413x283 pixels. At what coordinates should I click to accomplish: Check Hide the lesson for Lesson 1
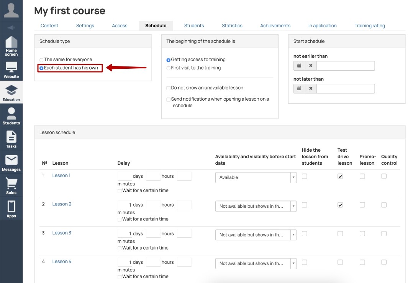pos(305,176)
